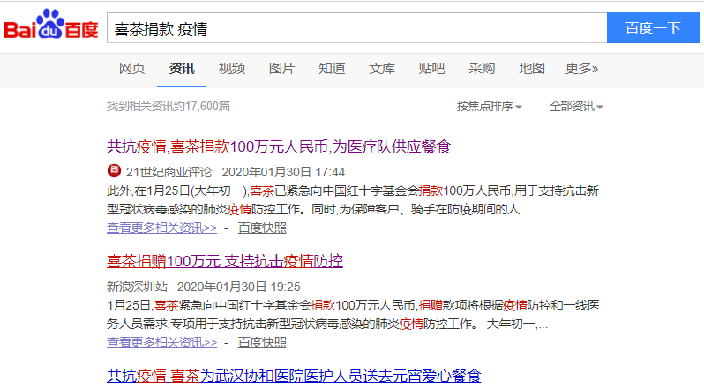Click the search box containing 喜茶捐款 疫情

356,28
